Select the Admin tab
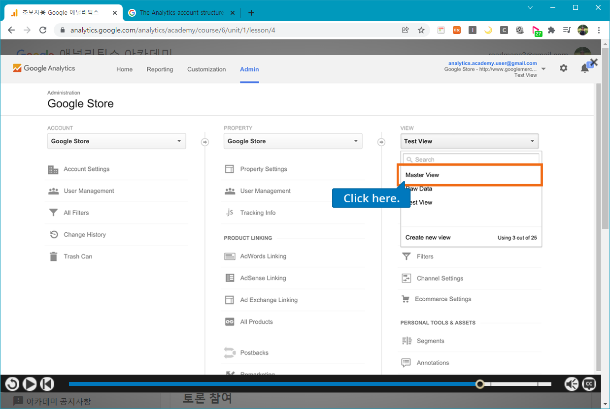The height and width of the screenshot is (409, 610). [x=249, y=69]
